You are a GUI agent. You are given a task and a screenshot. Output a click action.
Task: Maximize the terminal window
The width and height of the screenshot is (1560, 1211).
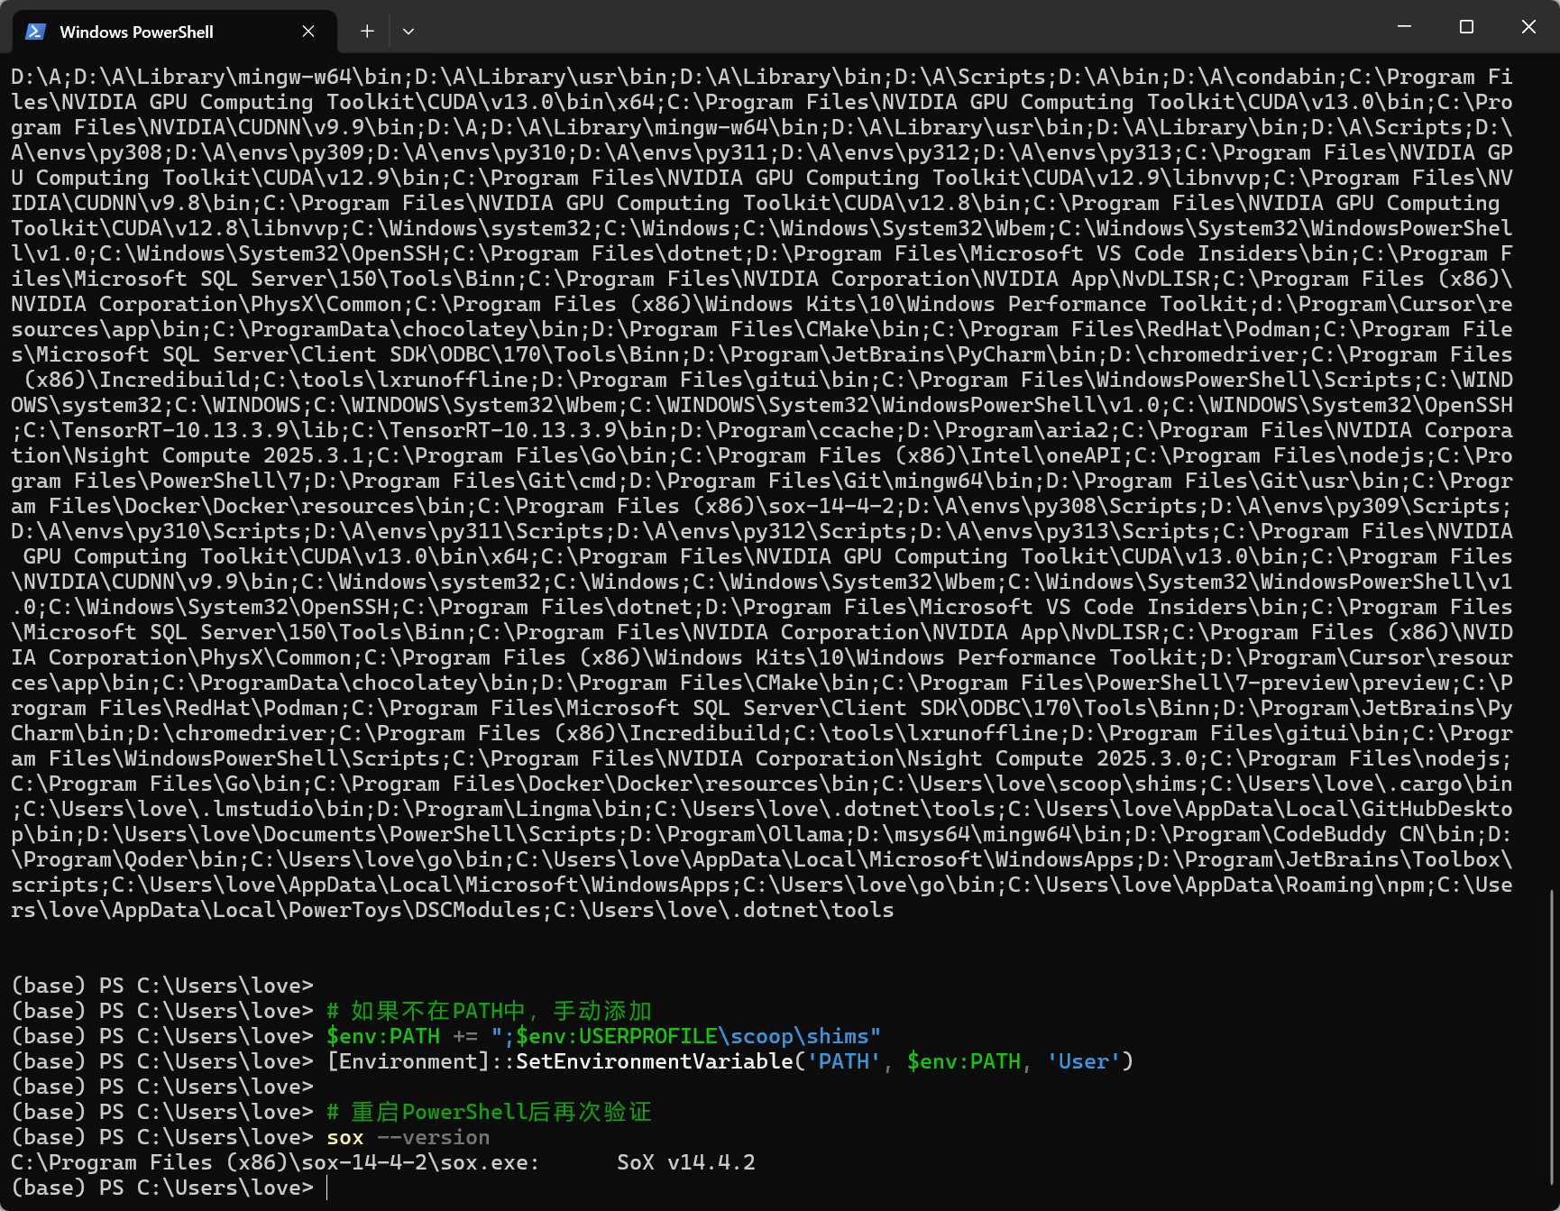click(x=1466, y=27)
